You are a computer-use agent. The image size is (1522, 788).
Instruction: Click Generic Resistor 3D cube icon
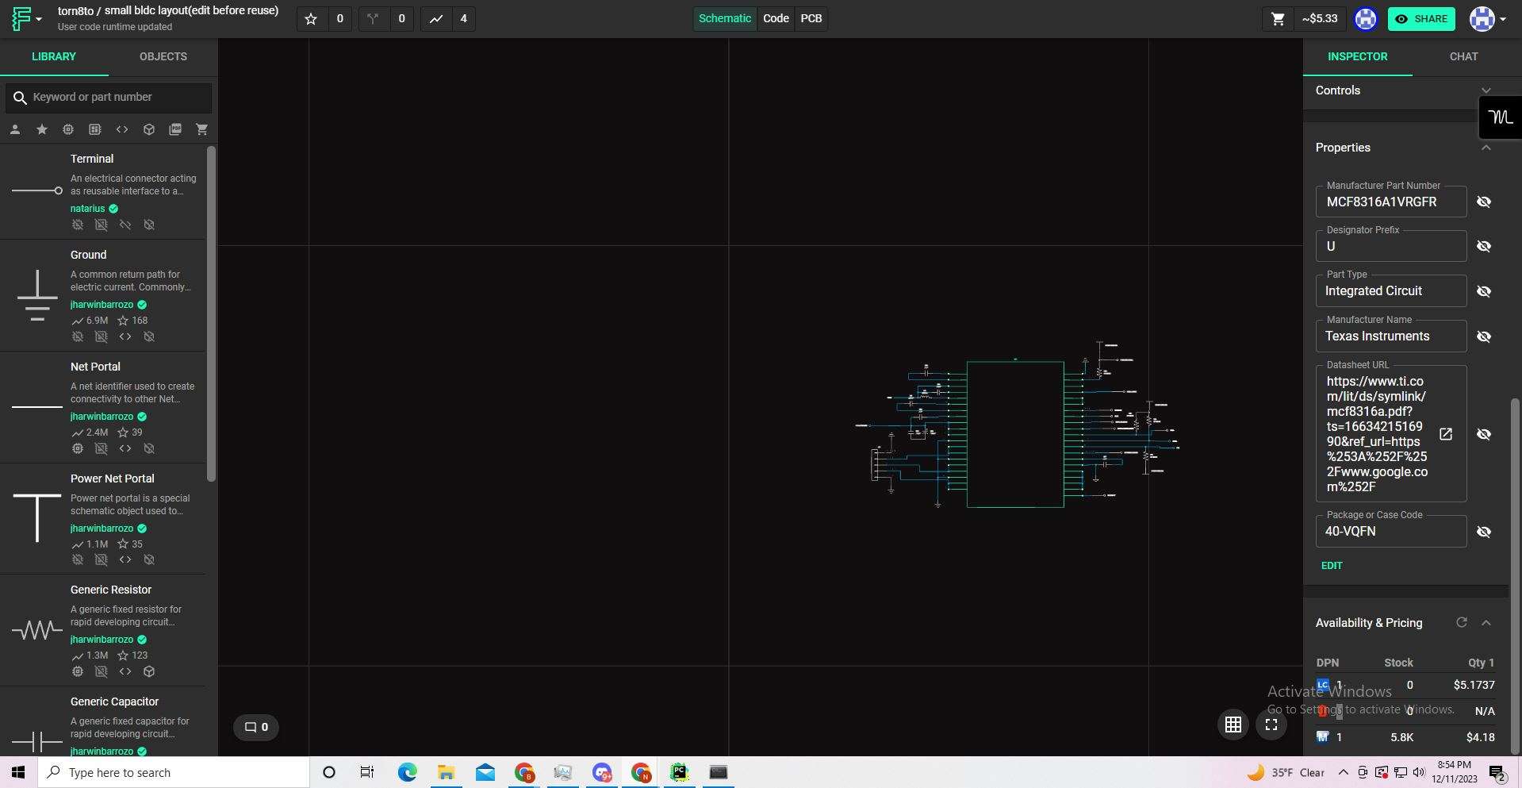pyautogui.click(x=149, y=671)
